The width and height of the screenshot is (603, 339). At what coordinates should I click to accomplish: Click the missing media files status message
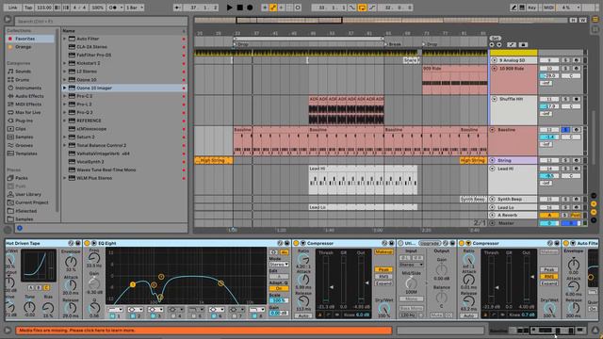coord(204,331)
